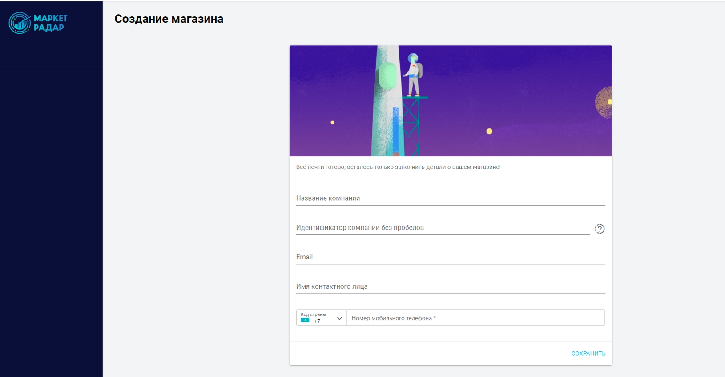Click the "Номер мобильного телефона" input
The image size is (725, 377).
[x=475, y=318]
